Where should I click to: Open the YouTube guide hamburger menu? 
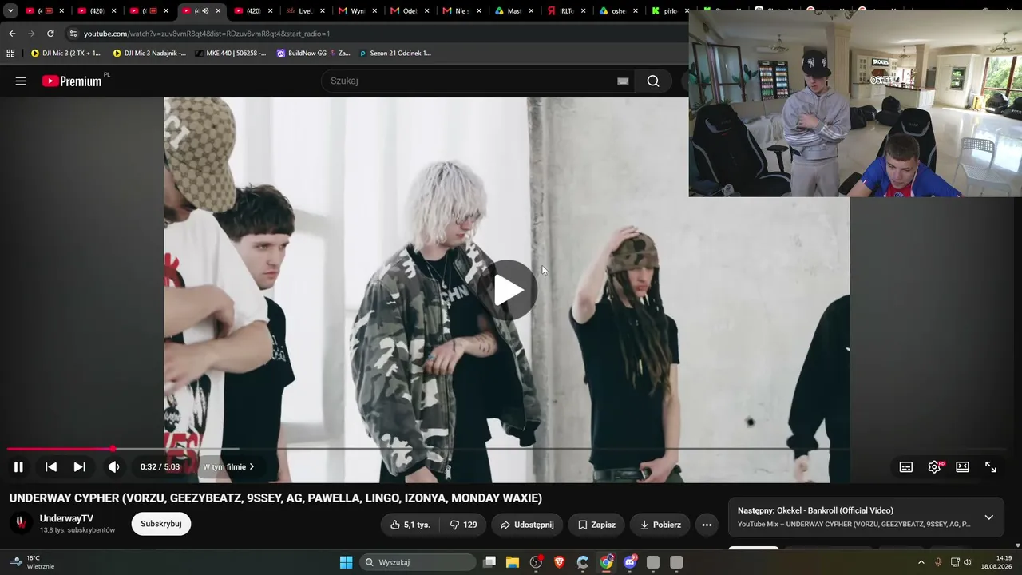click(21, 81)
